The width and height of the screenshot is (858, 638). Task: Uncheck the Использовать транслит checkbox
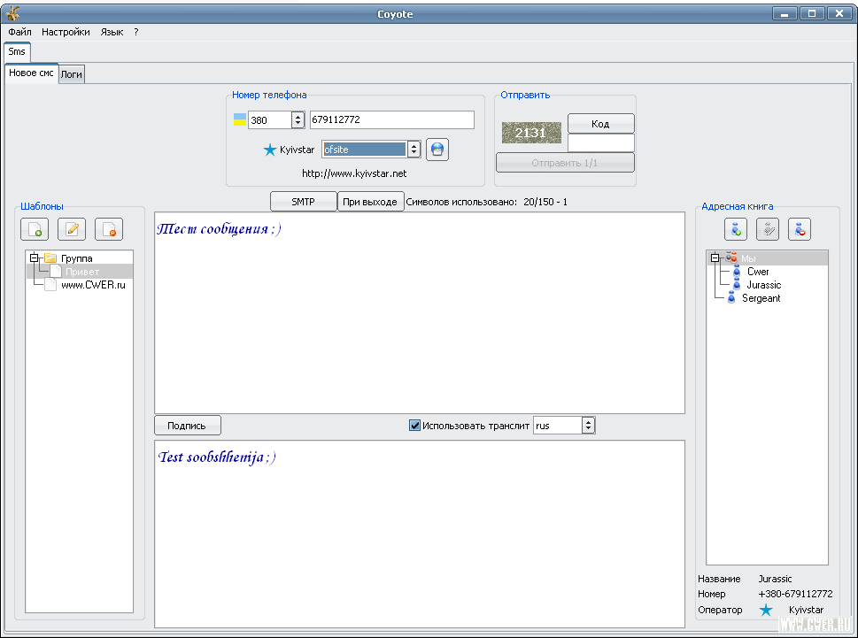tap(414, 426)
